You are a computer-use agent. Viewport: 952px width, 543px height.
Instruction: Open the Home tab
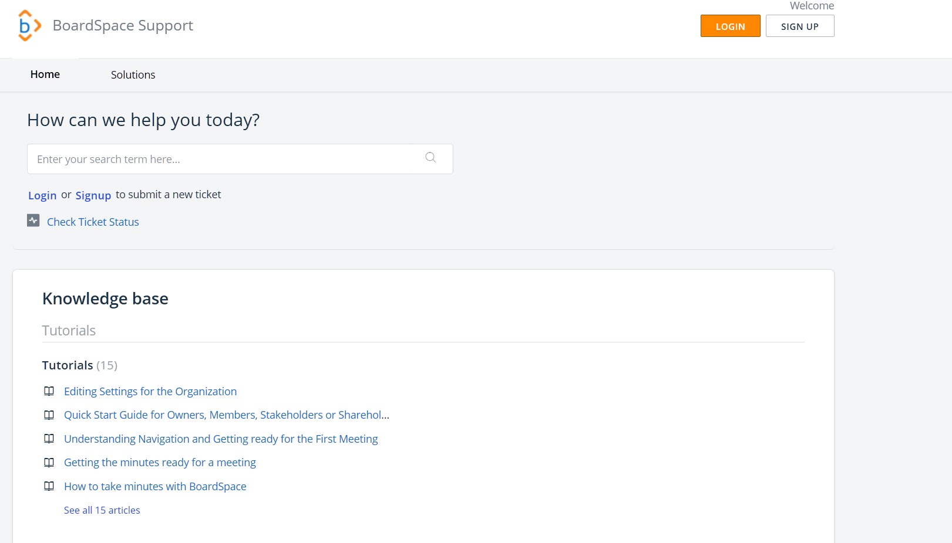[45, 74]
